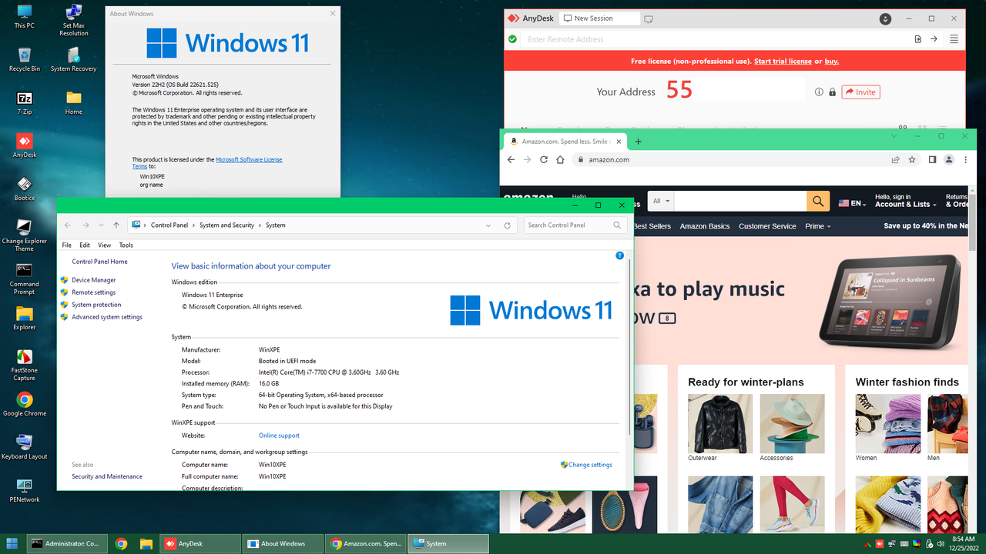Viewport: 986px width, 554px height.
Task: Click the Amazon search text box
Action: point(741,202)
